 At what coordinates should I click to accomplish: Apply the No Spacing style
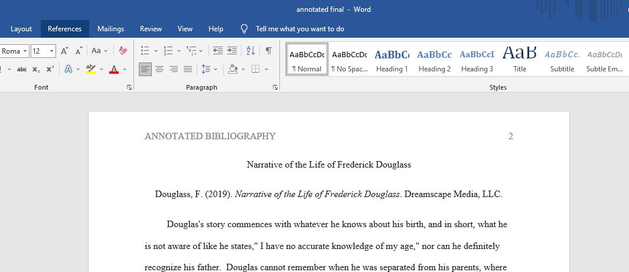click(350, 59)
